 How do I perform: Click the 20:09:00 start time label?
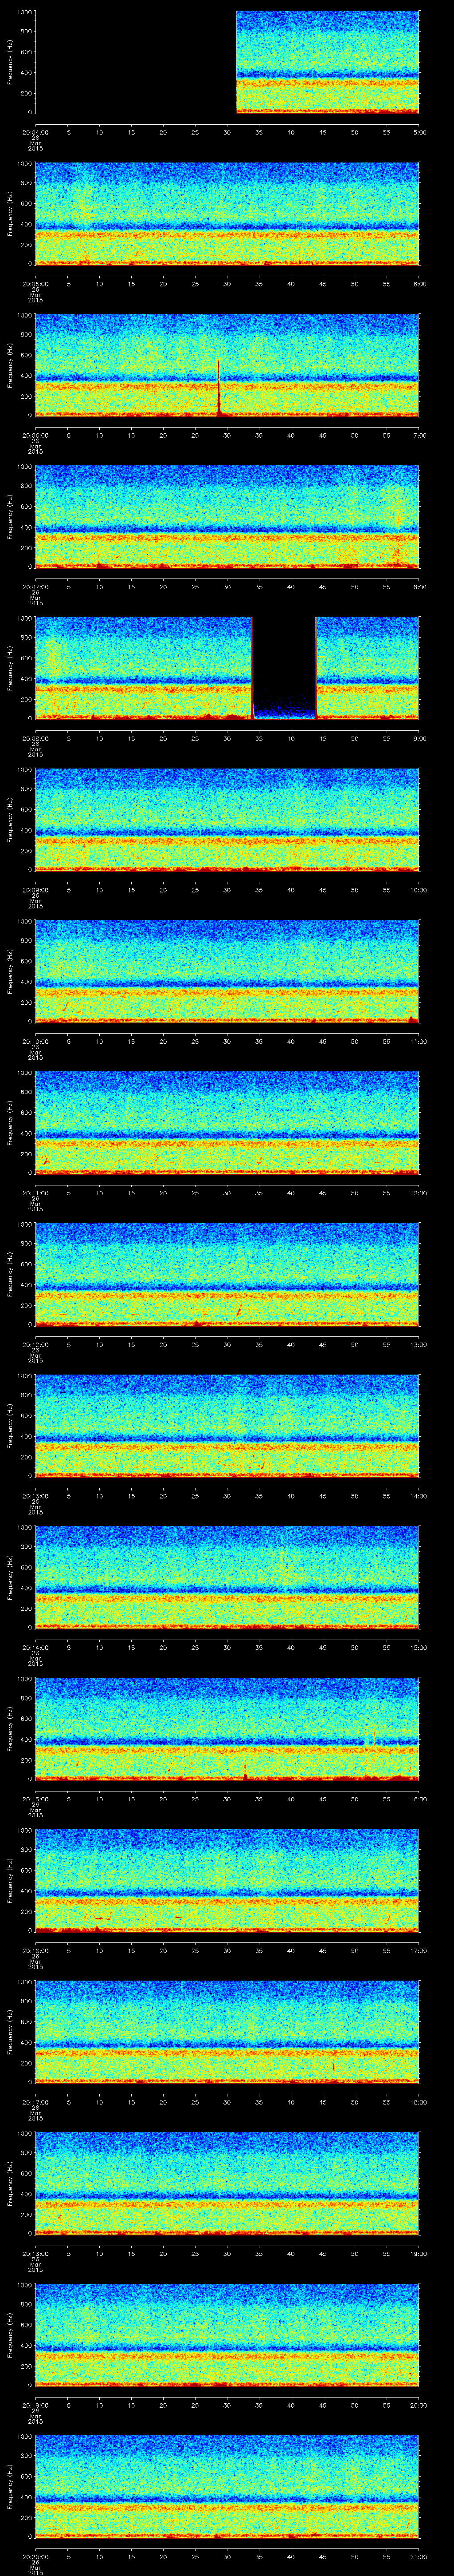tap(35, 890)
